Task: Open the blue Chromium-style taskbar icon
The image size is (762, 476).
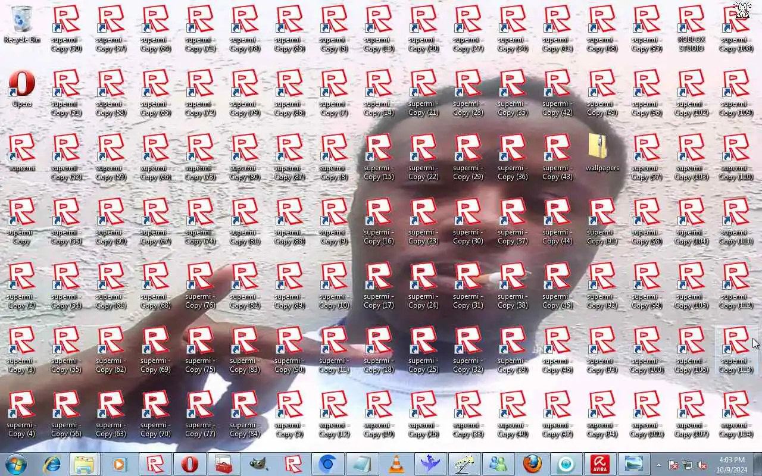Action: [x=327, y=464]
